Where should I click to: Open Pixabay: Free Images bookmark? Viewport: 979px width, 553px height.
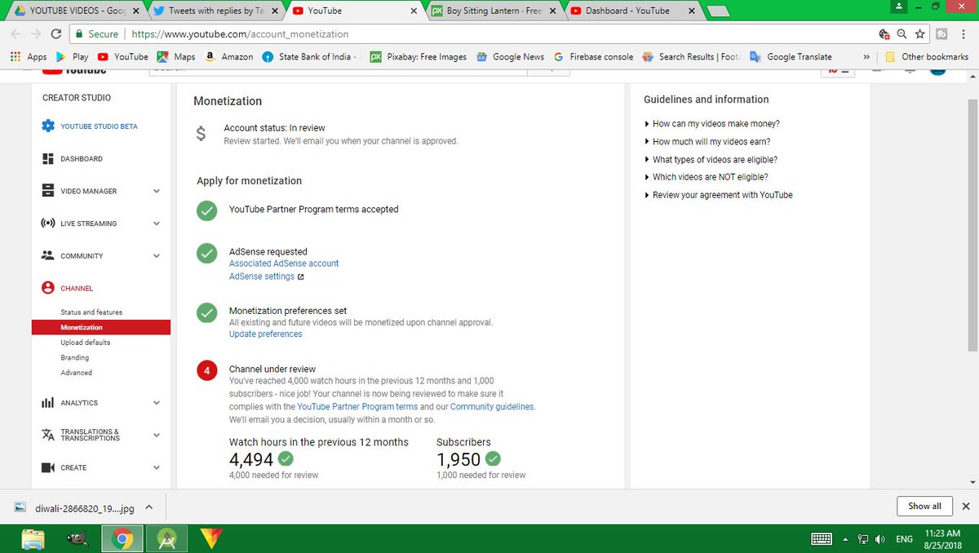coord(419,57)
